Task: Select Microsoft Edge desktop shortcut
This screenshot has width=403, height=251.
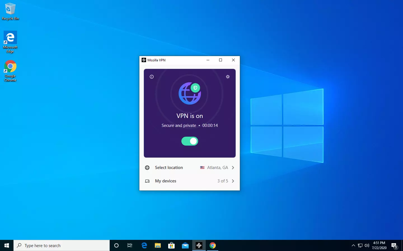Action: [x=10, y=42]
